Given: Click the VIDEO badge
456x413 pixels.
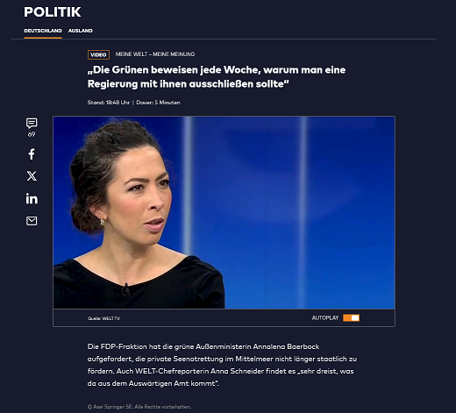Looking at the screenshot, I should [x=98, y=54].
